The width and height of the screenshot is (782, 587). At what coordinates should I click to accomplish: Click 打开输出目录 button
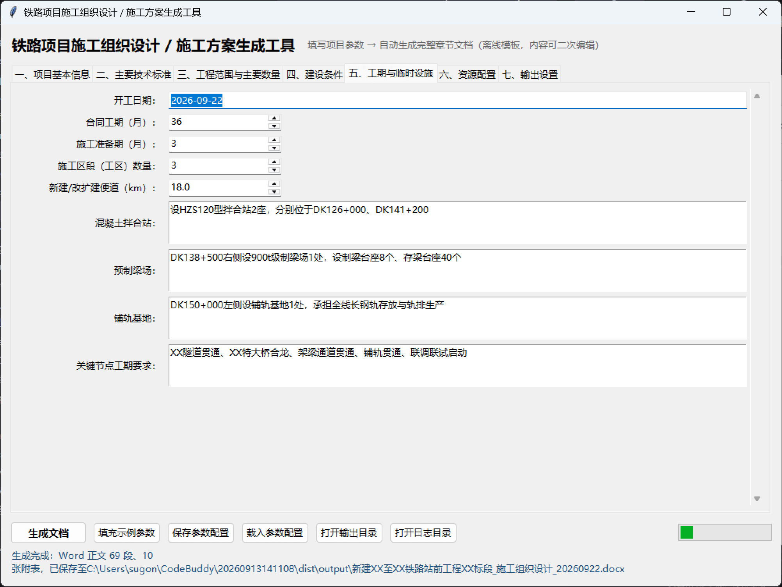[x=349, y=533]
